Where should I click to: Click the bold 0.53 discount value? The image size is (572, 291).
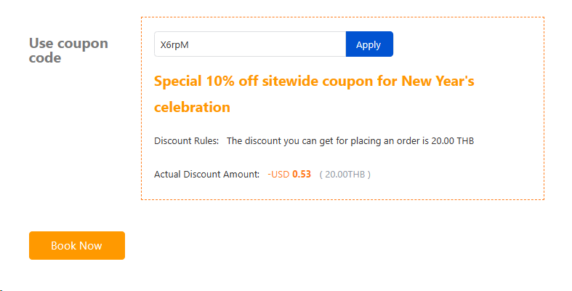[x=302, y=174]
